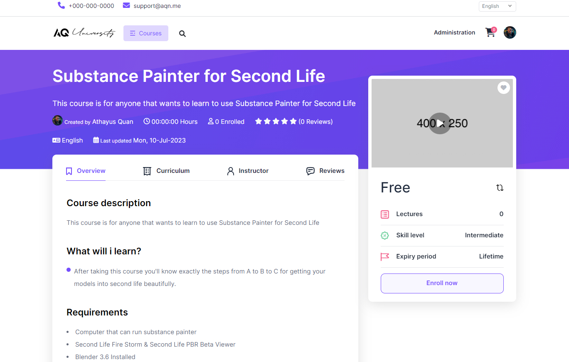The image size is (569, 362).
Task: Click the Mon, 10-Jul-2023 date
Action: tap(159, 140)
